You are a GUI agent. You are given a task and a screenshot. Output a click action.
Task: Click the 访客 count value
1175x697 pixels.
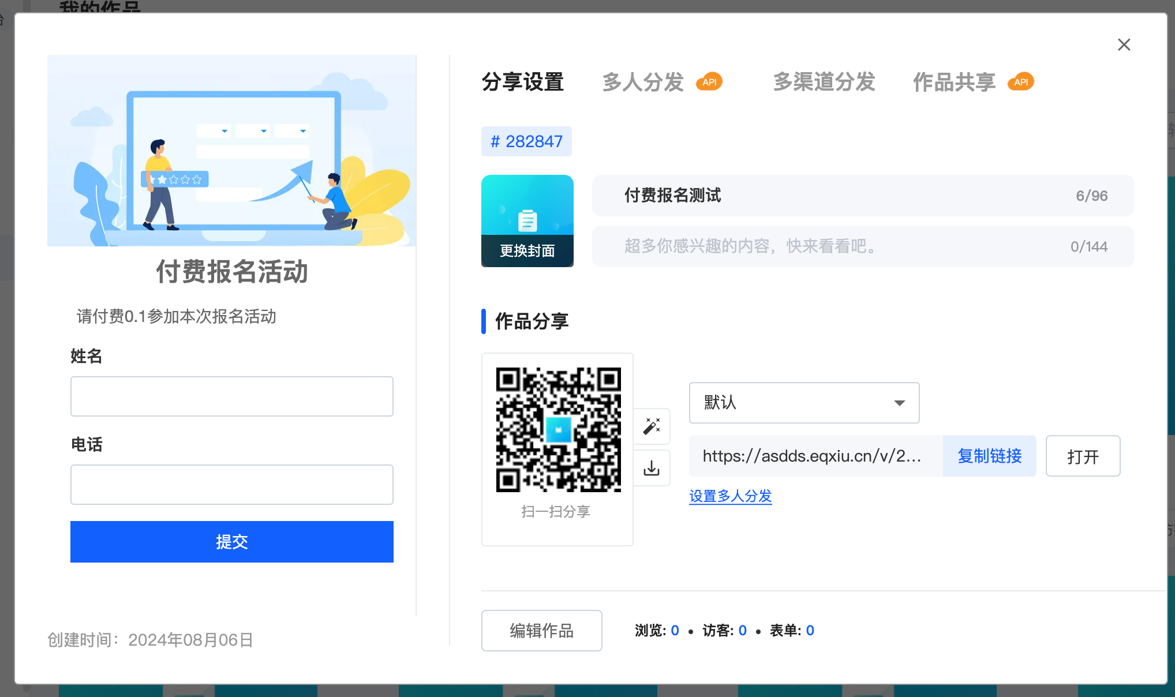[742, 631]
